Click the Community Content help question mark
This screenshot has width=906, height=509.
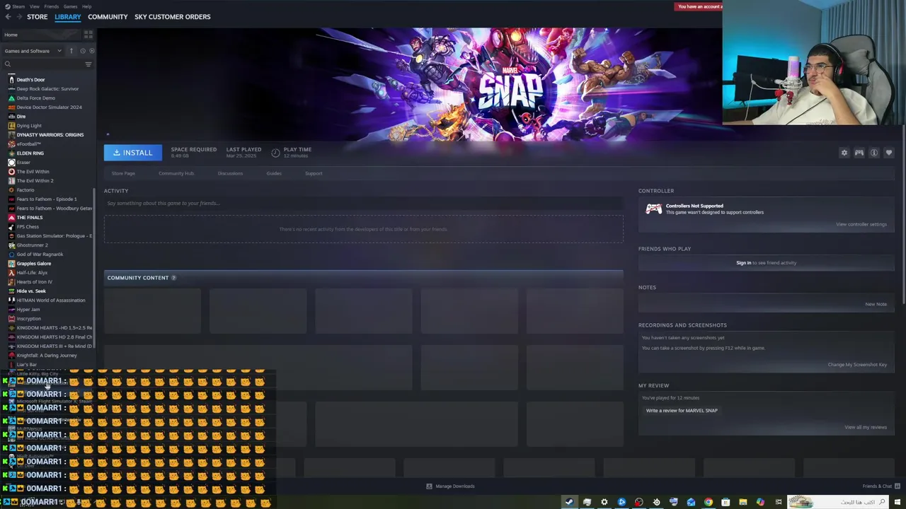click(173, 278)
